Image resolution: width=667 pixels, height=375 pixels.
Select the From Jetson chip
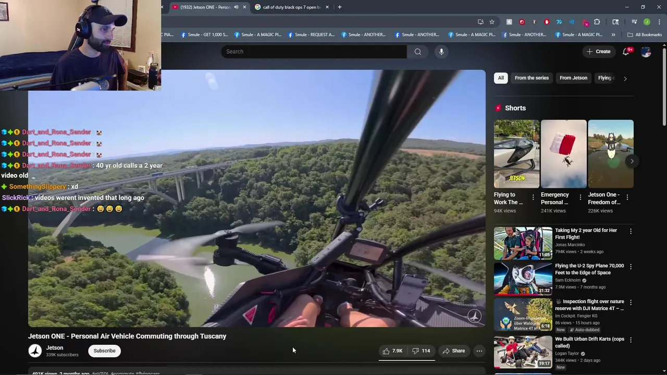[x=573, y=78]
